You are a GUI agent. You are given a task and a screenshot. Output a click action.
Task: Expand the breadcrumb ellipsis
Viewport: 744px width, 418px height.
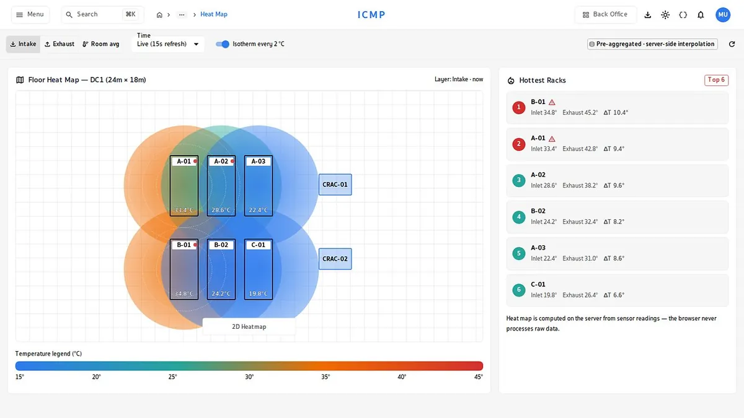[x=182, y=14]
